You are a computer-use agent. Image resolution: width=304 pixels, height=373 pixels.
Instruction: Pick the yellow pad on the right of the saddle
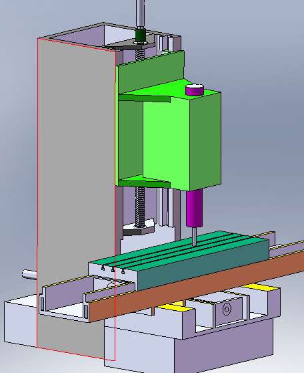pos(261,287)
